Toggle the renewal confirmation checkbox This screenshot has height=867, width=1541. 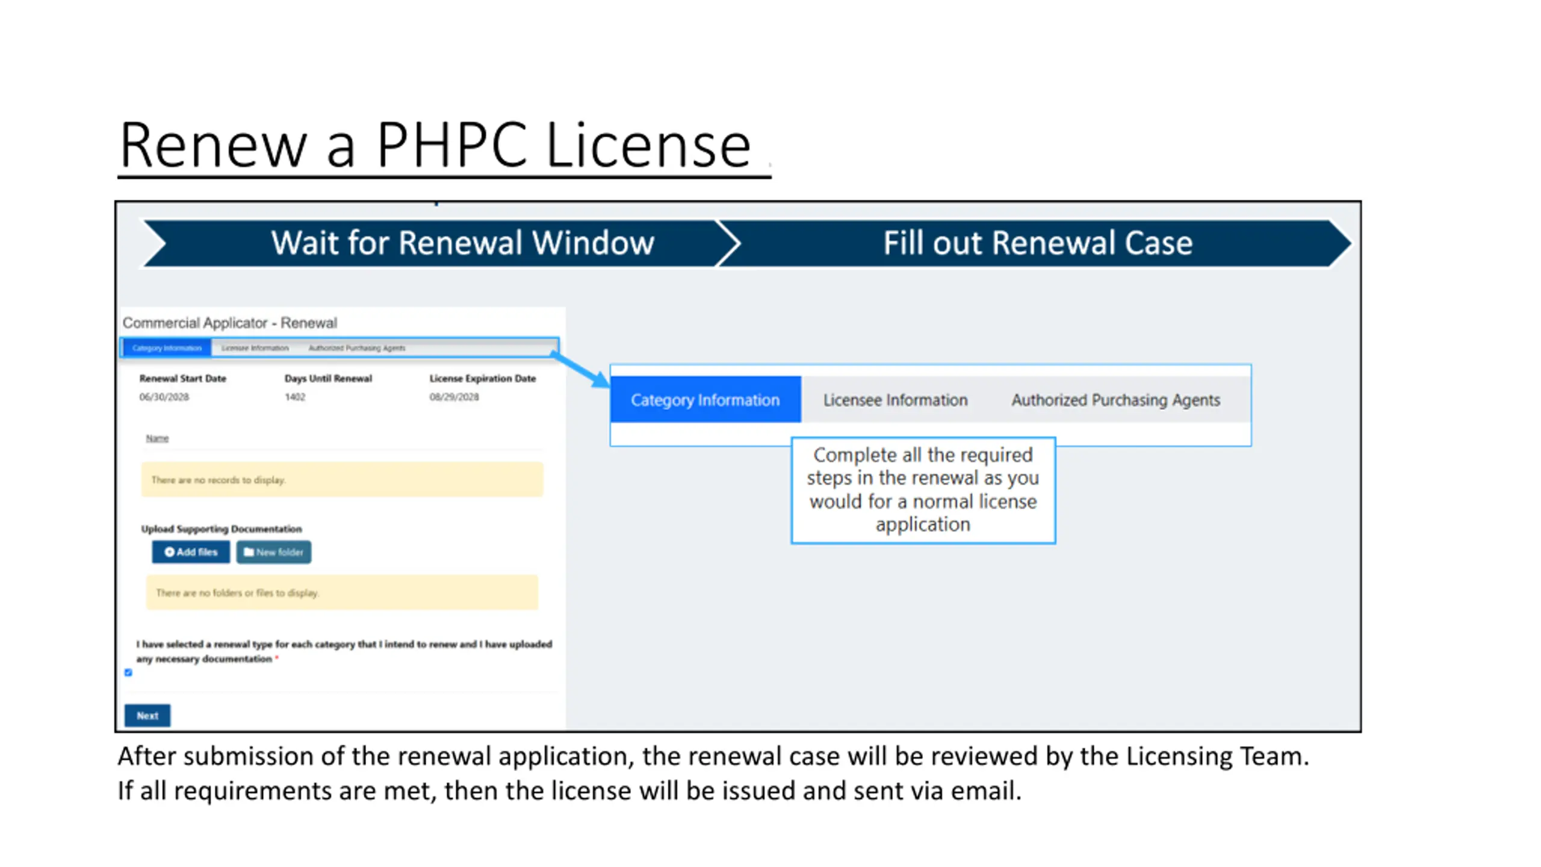[x=128, y=673]
